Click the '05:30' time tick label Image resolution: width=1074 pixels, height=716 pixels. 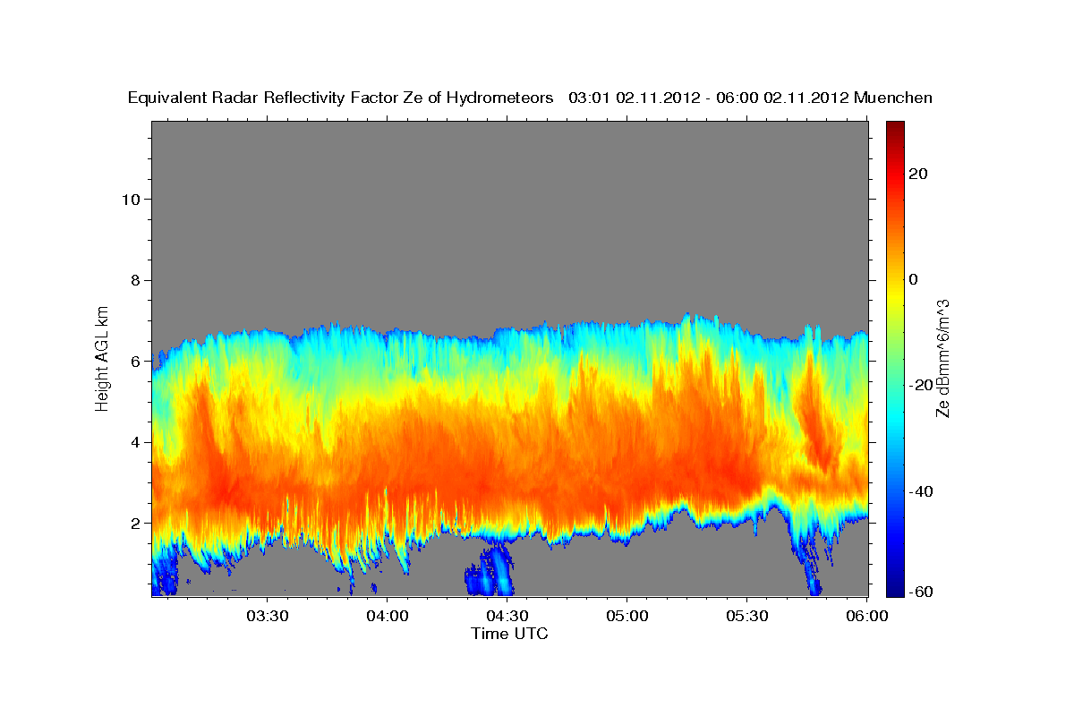click(746, 616)
